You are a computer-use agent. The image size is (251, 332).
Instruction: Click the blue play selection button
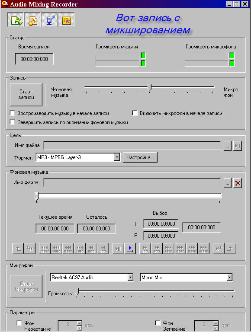pyautogui.click(x=130, y=249)
